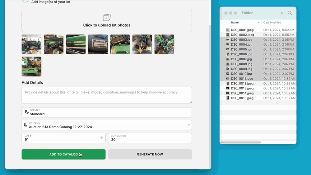This screenshot has width=311, height=175.
Task: Sort files by Name column header
Action: pyautogui.click(x=235, y=23)
